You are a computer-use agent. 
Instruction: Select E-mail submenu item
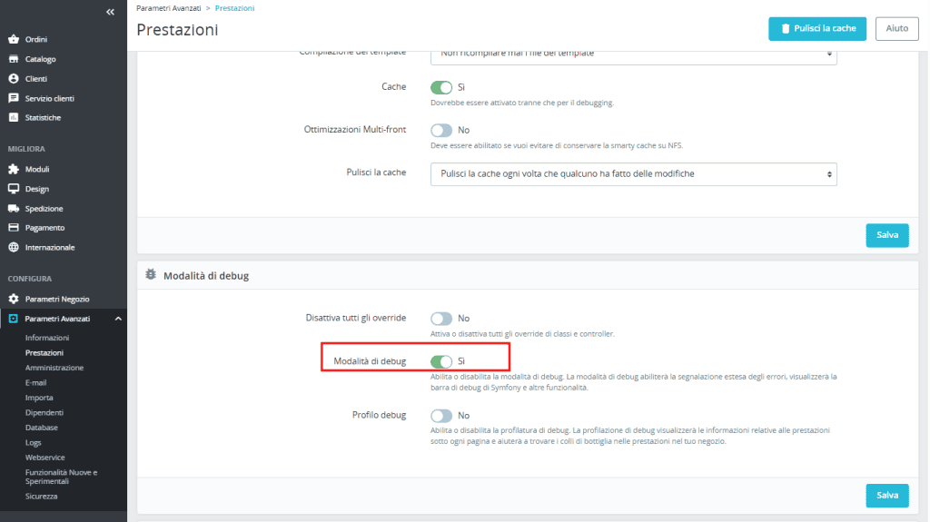(x=35, y=382)
